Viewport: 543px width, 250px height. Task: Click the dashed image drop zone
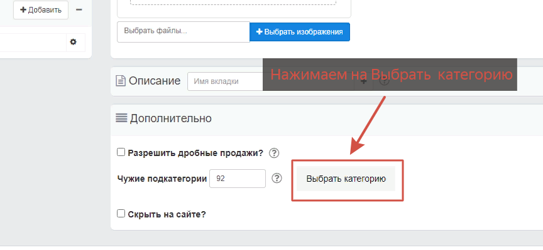(x=233, y=2)
